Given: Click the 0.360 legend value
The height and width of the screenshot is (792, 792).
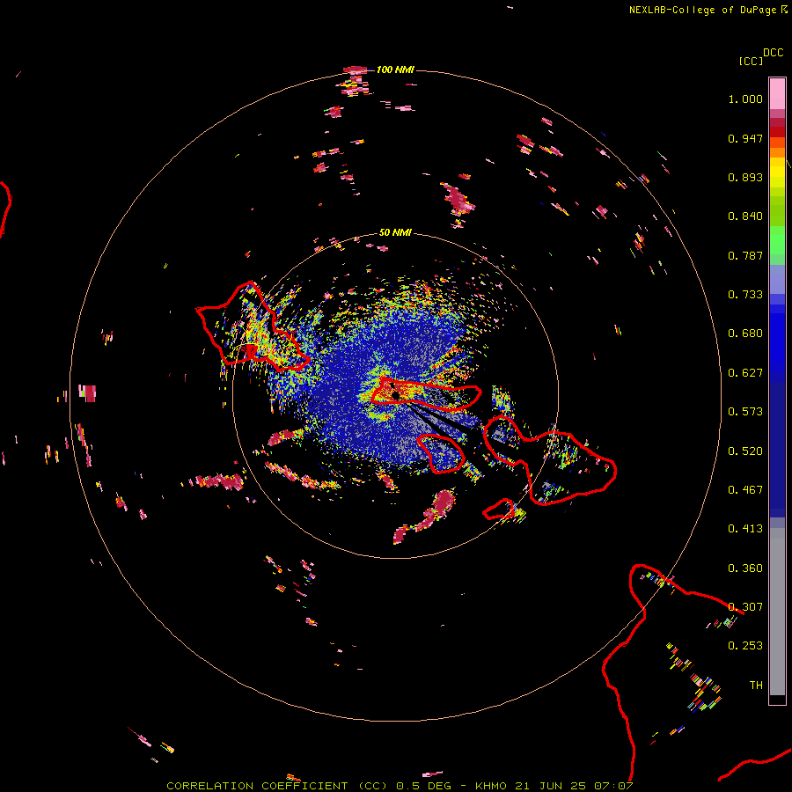Looking at the screenshot, I should pos(745,568).
